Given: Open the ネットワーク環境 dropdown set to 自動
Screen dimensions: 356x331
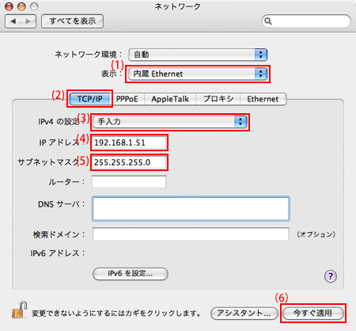Looking at the screenshot, I should 198,55.
